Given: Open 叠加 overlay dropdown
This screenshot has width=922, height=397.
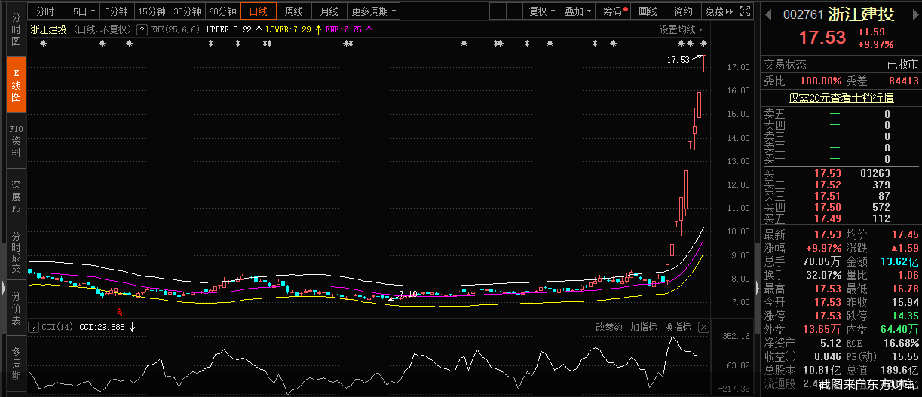Looking at the screenshot, I should 577,11.
